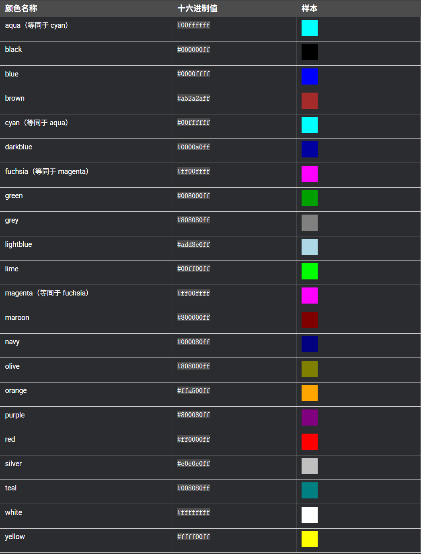Click the "样本" column header

coord(309,8)
